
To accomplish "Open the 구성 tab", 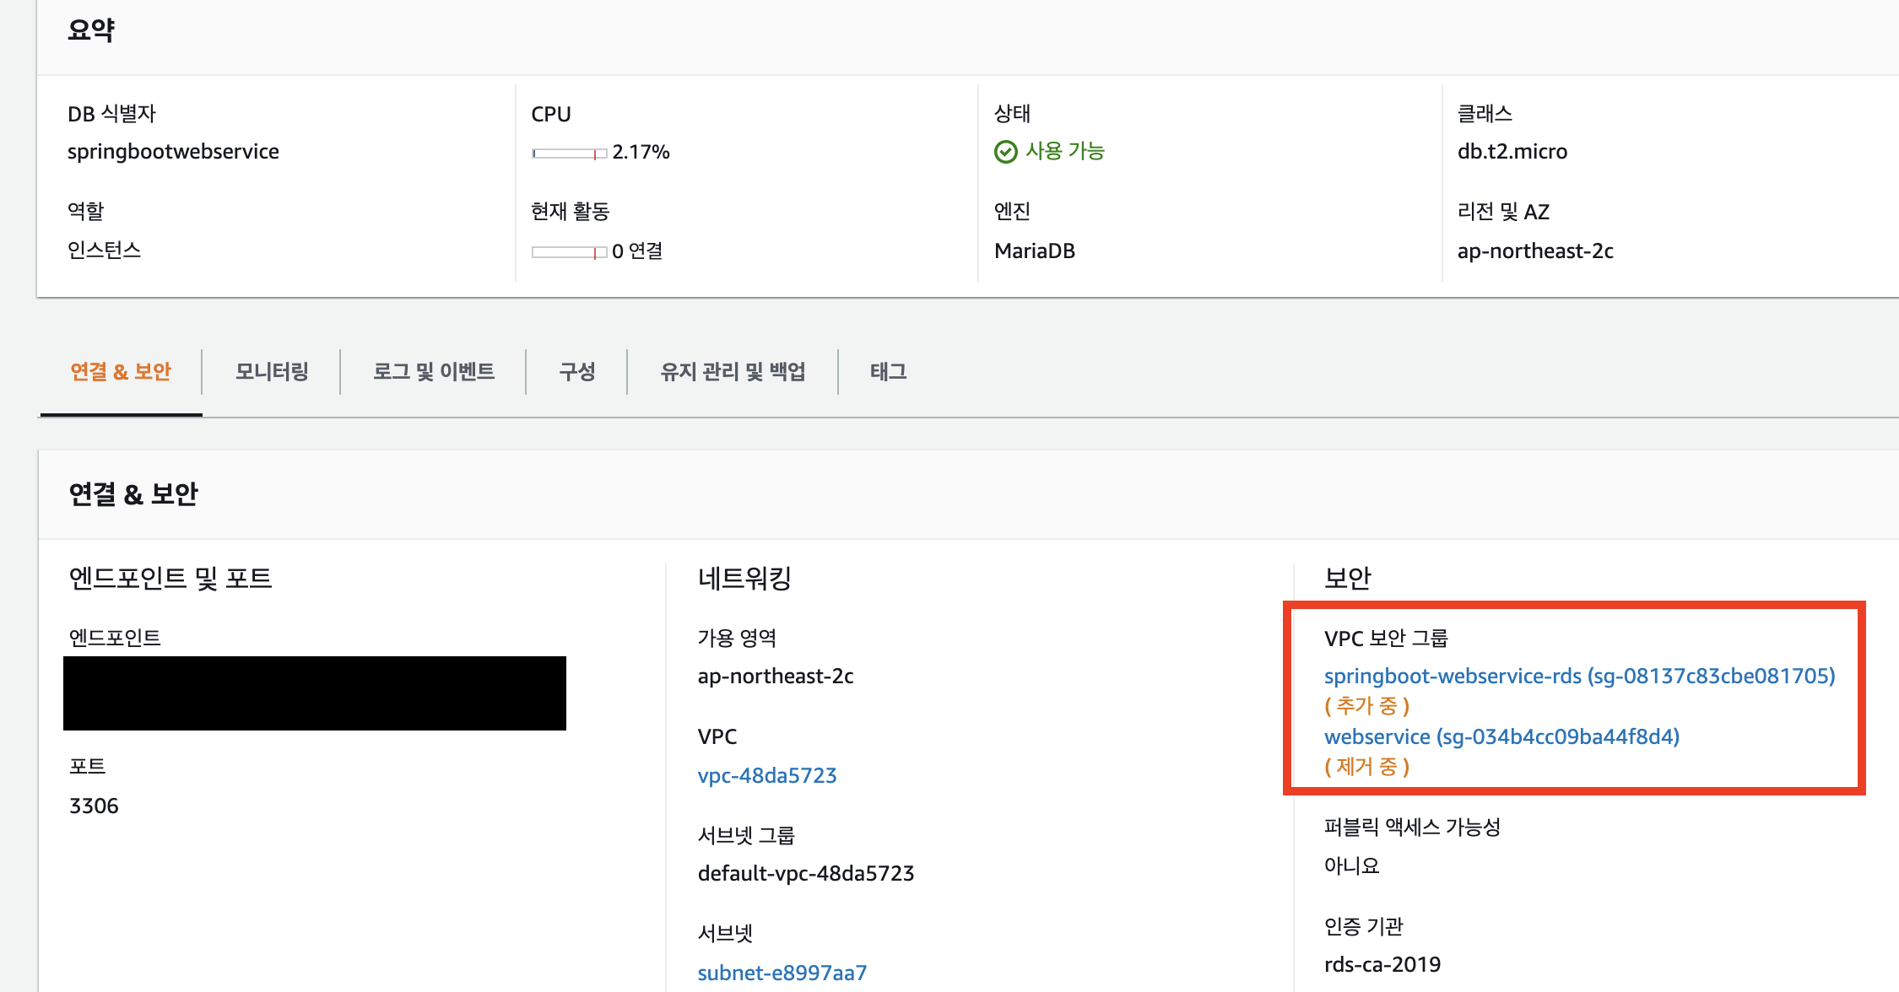I will (577, 372).
